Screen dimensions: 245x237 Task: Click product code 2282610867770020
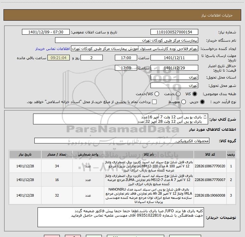(x=210, y=166)
